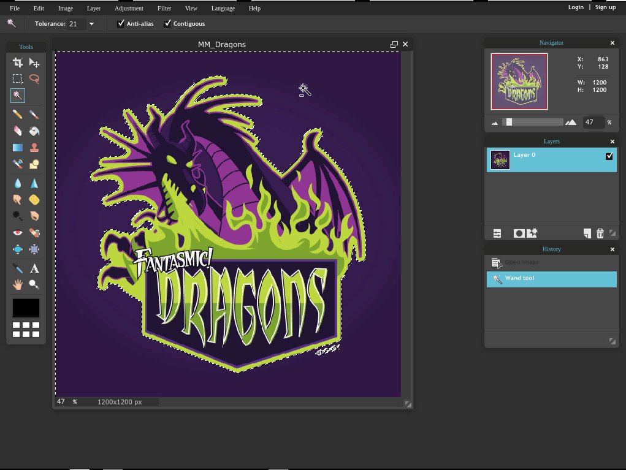Delete layer using the trash icon
Screen dimensions: 626x470
click(600, 233)
